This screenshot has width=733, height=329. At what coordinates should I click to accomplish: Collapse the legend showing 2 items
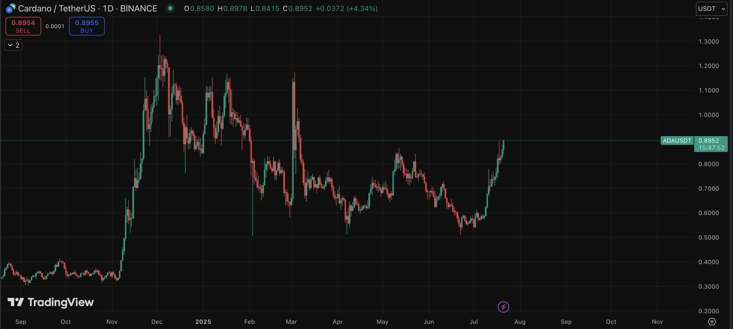pos(13,45)
